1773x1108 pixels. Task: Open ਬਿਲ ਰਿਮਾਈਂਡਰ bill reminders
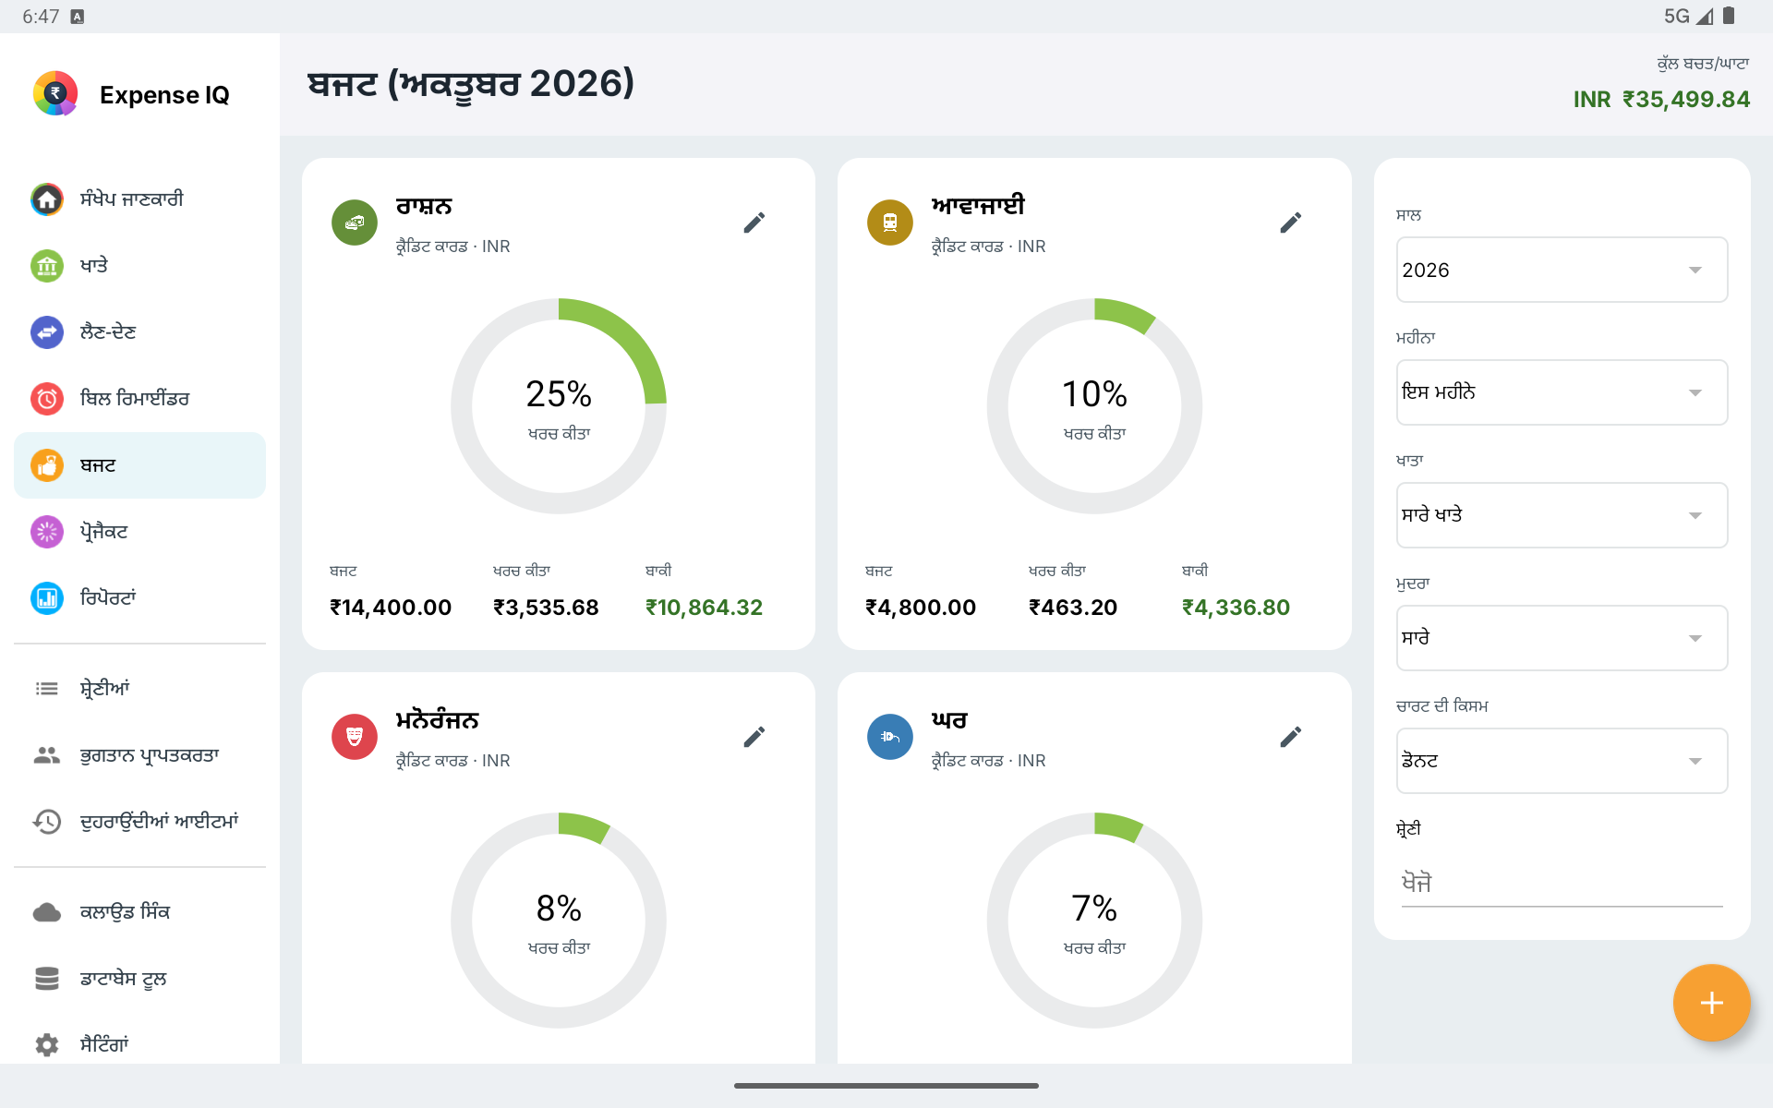pos(139,399)
